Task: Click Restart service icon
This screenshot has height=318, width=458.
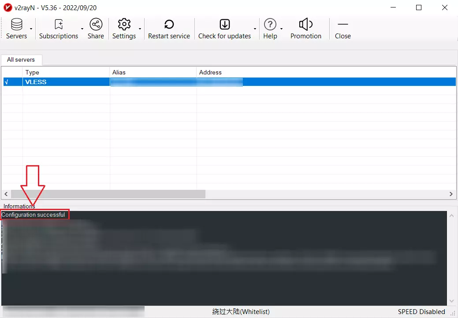Action: click(x=169, y=25)
